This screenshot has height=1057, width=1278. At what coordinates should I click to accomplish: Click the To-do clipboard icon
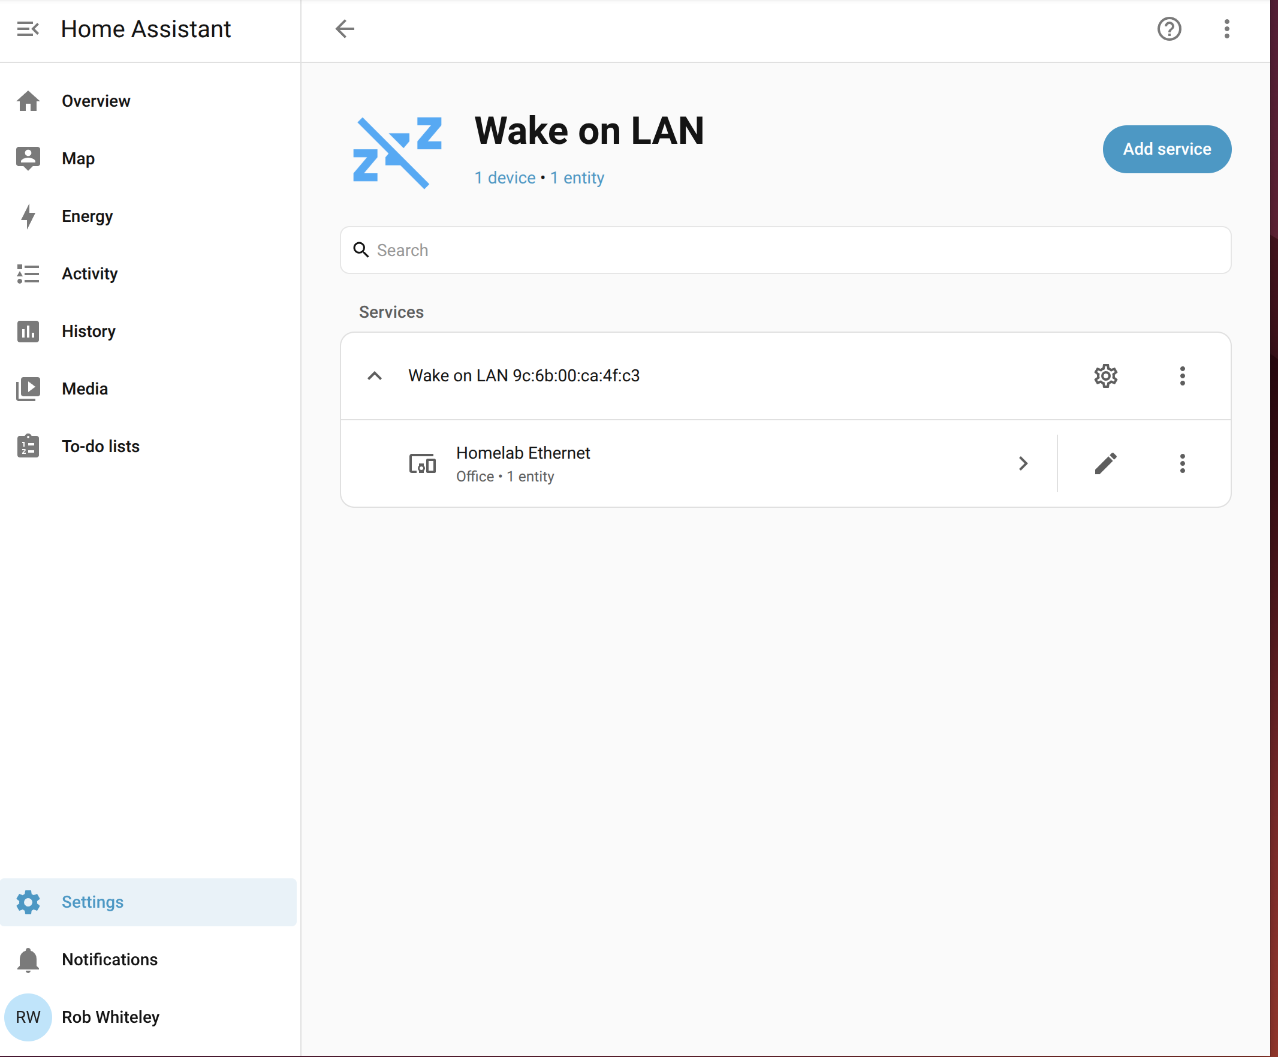(x=28, y=446)
